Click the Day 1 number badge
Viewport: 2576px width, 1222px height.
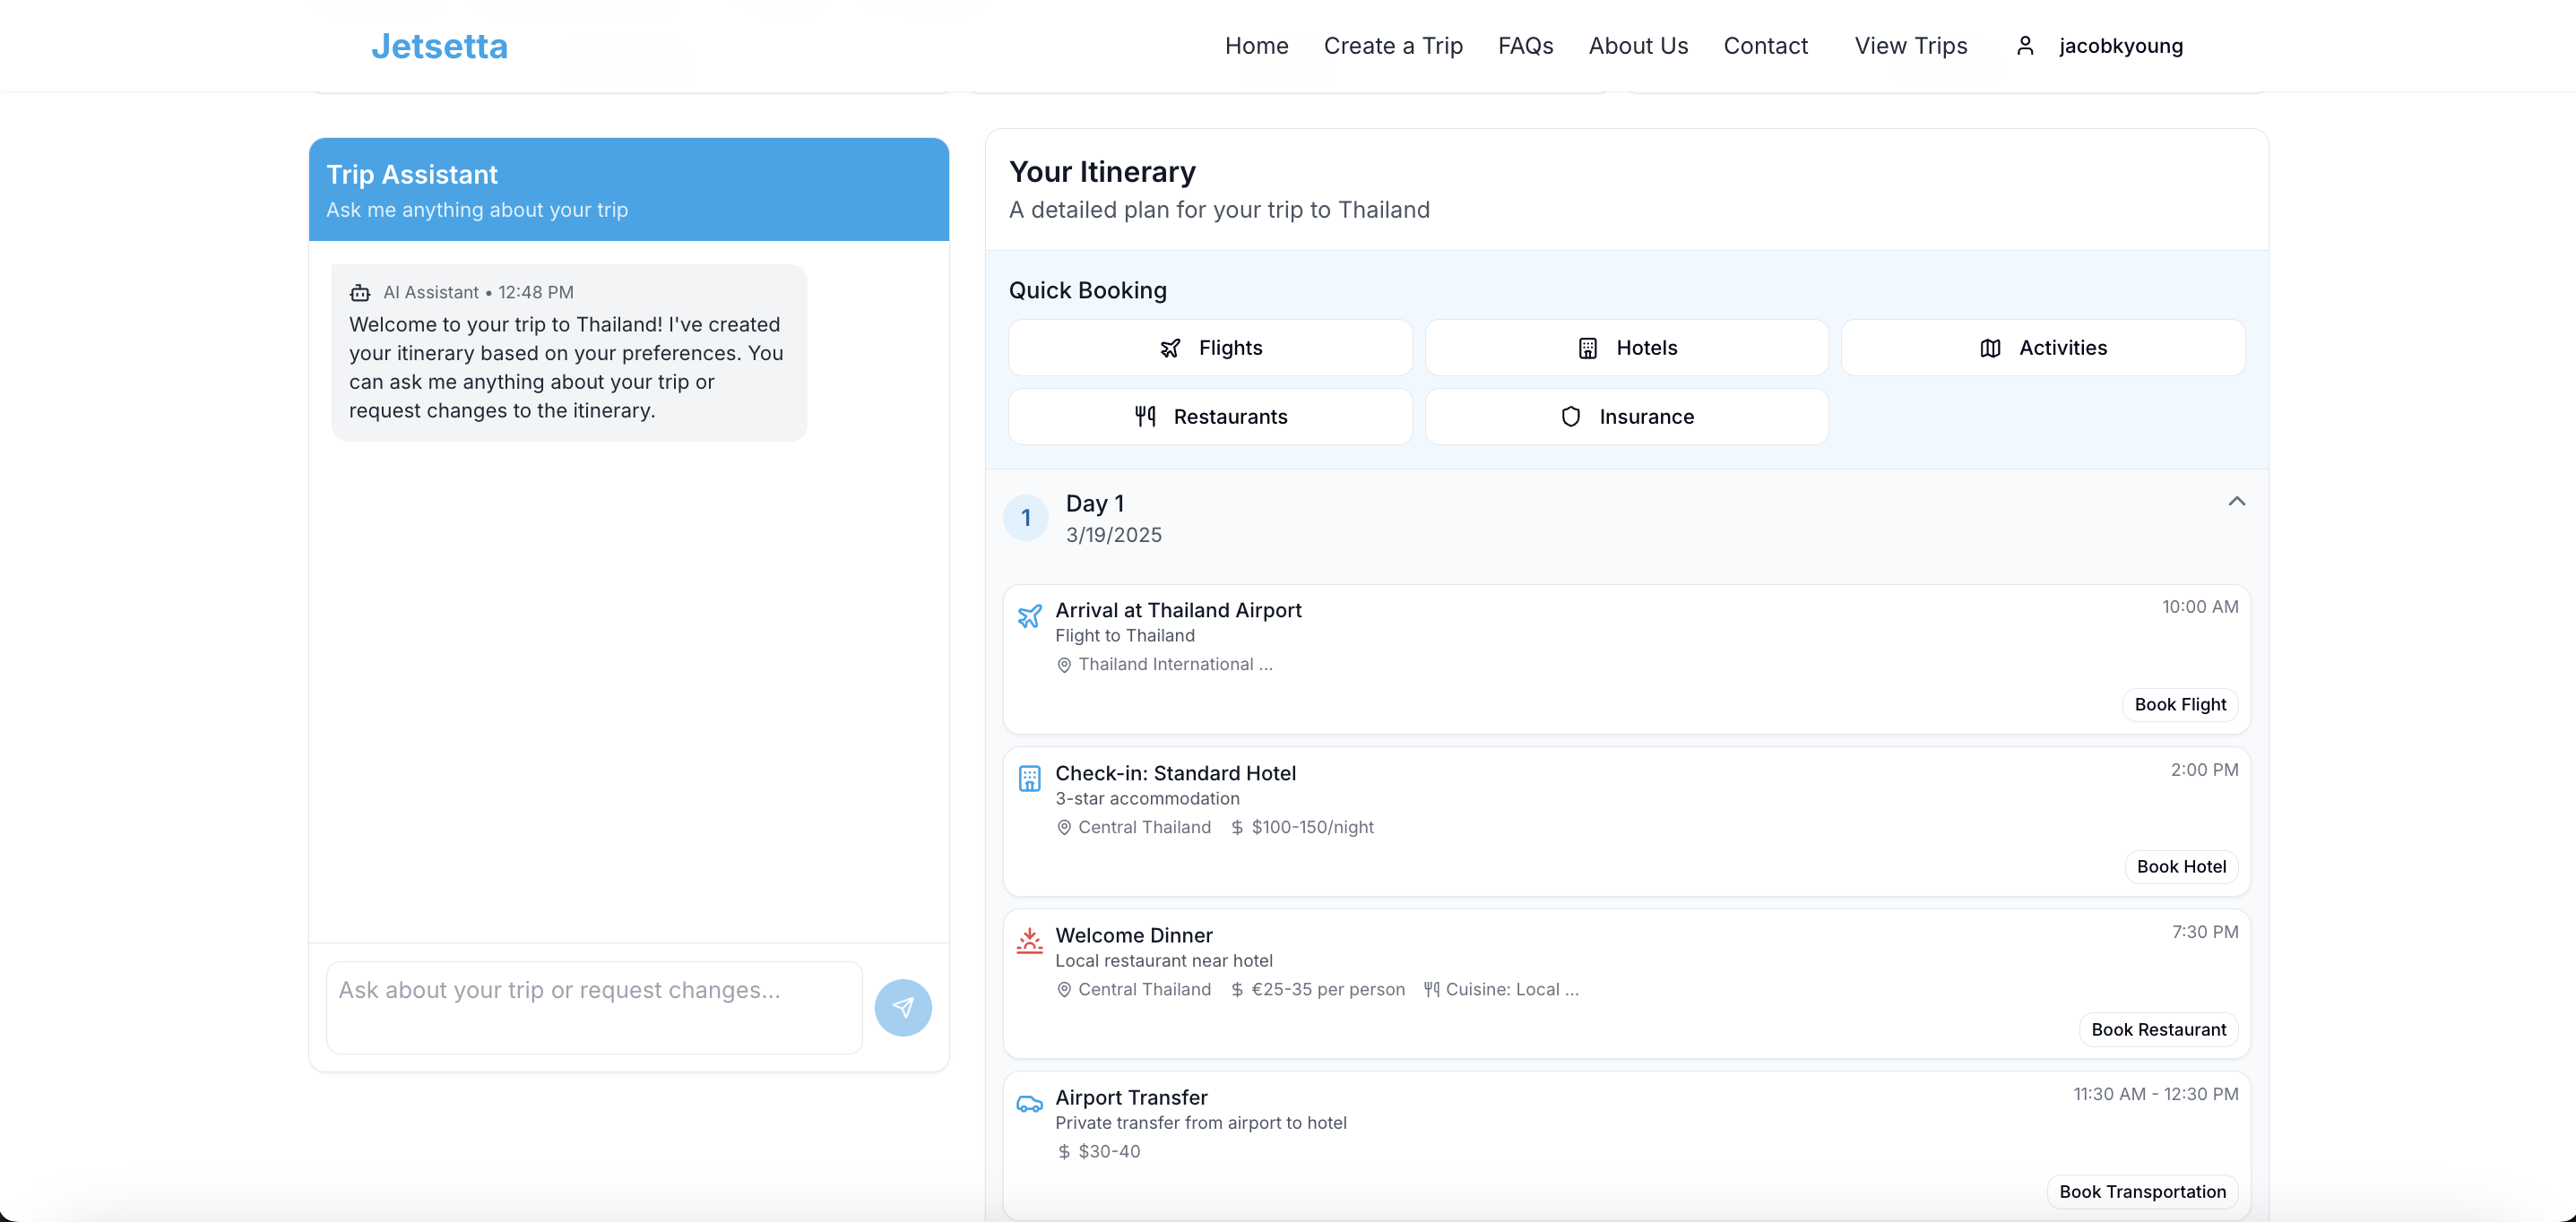[1025, 518]
